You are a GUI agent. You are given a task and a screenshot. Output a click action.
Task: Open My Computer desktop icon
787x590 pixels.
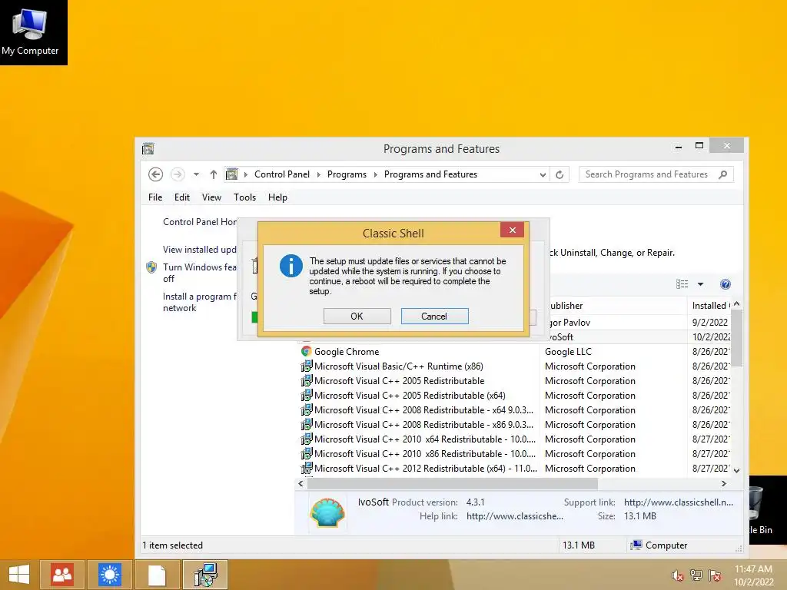point(30,31)
